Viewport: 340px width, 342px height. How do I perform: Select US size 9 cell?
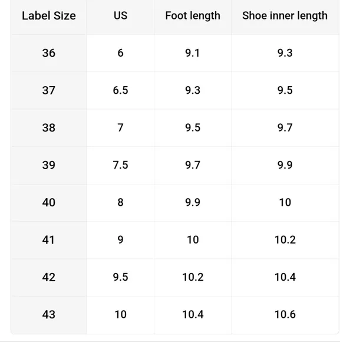click(x=120, y=240)
